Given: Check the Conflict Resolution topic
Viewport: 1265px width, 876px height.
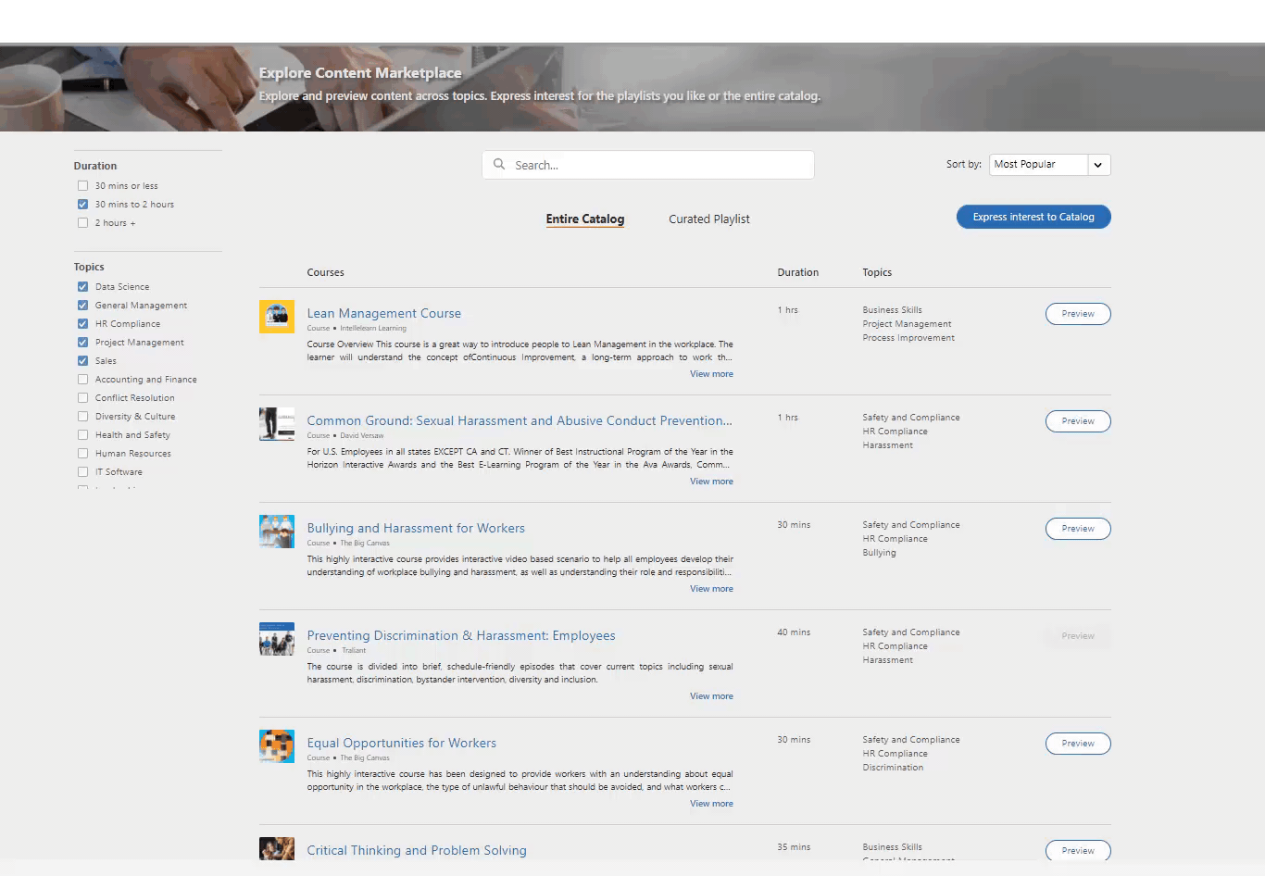Looking at the screenshot, I should (82, 398).
